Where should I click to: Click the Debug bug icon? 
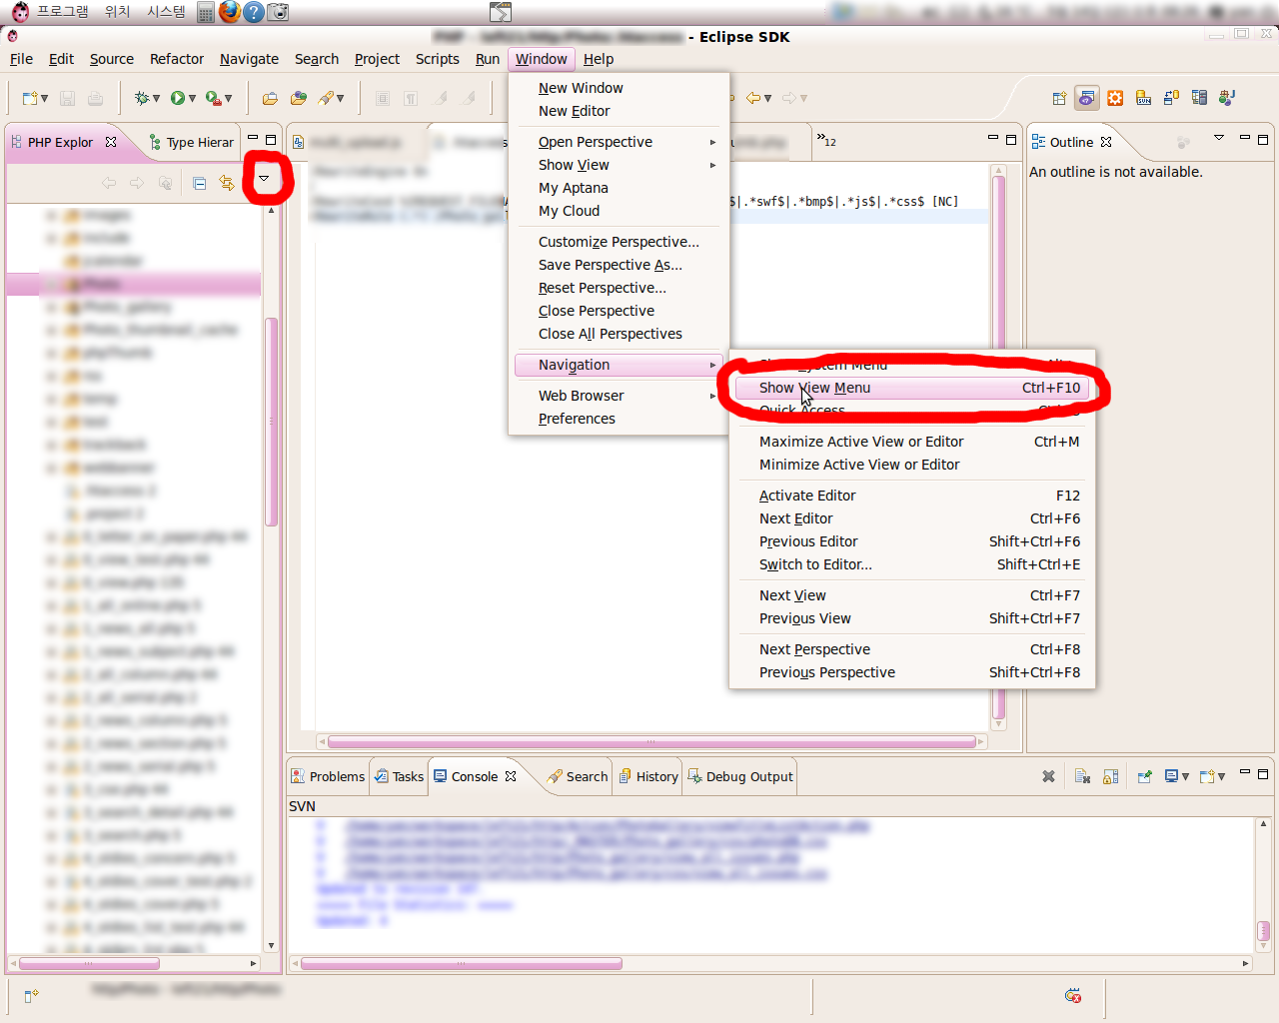tap(142, 98)
